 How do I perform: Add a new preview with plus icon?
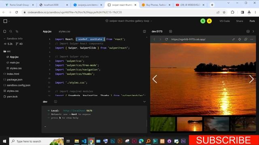tap(170, 31)
